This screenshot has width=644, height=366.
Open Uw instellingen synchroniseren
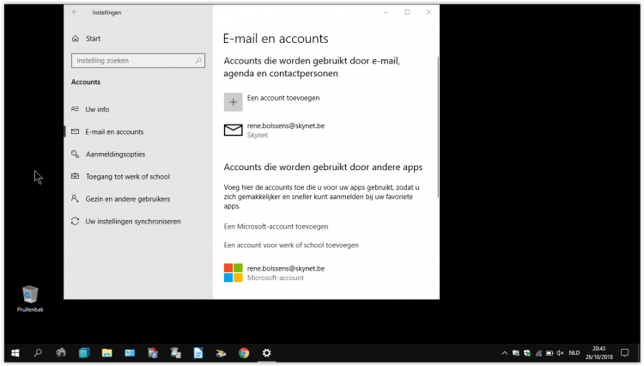pyautogui.click(x=132, y=222)
